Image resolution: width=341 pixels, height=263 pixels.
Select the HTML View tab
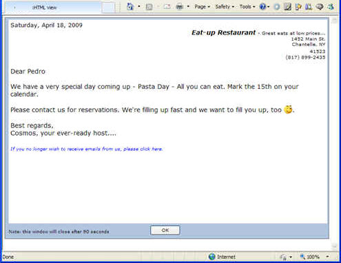click(x=44, y=8)
